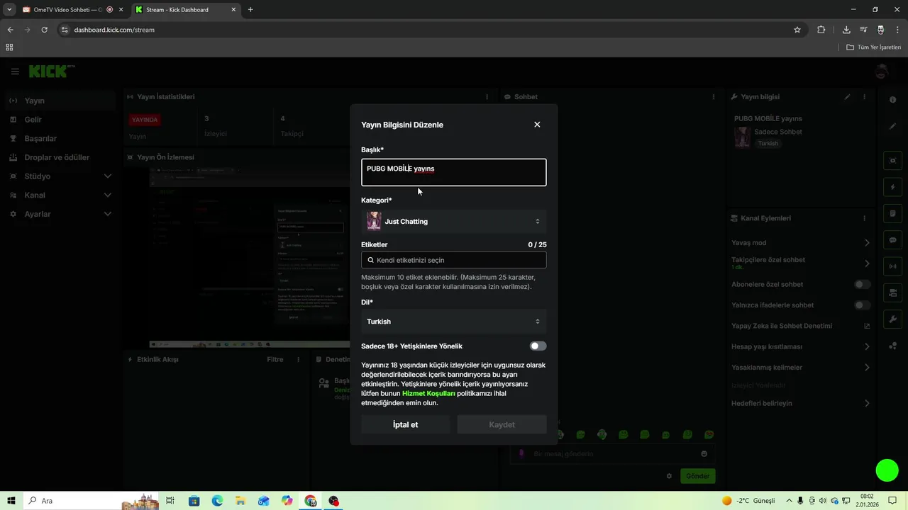Click the Gönder send button
The width and height of the screenshot is (908, 510).
tap(697, 476)
